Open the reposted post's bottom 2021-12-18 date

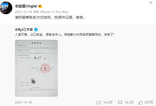pos(23,102)
